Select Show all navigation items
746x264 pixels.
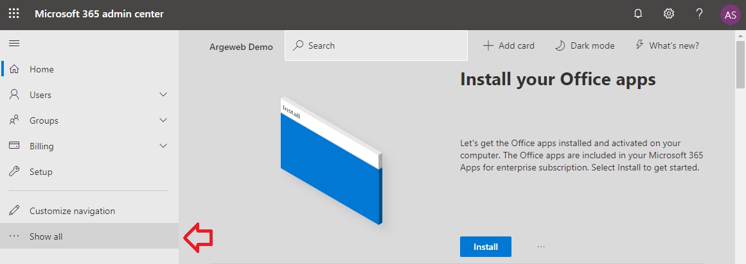point(89,236)
